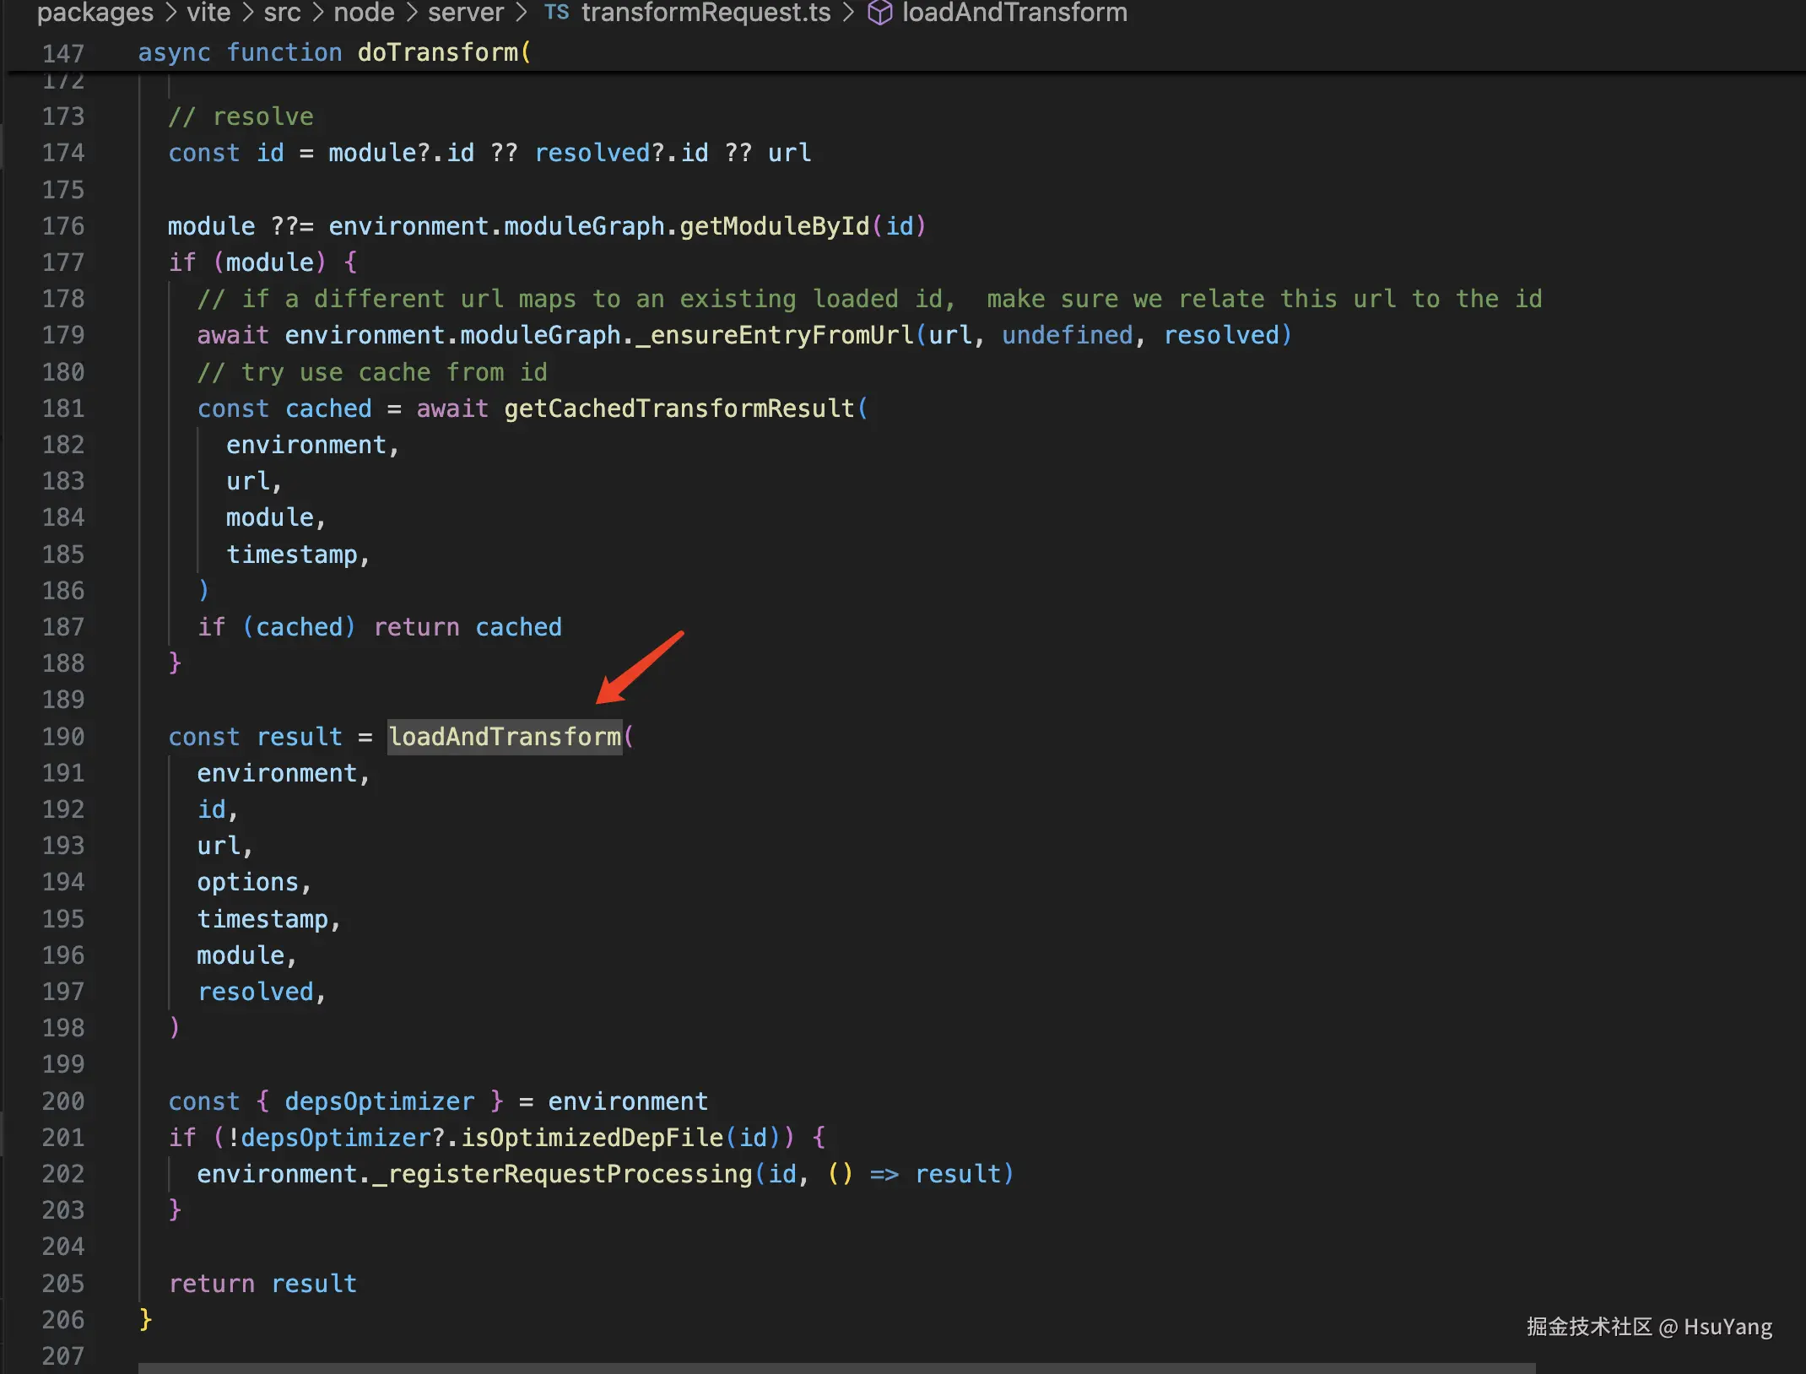Click the isOptimizedDepFile method name
This screenshot has height=1374, width=1806.
coord(592,1138)
